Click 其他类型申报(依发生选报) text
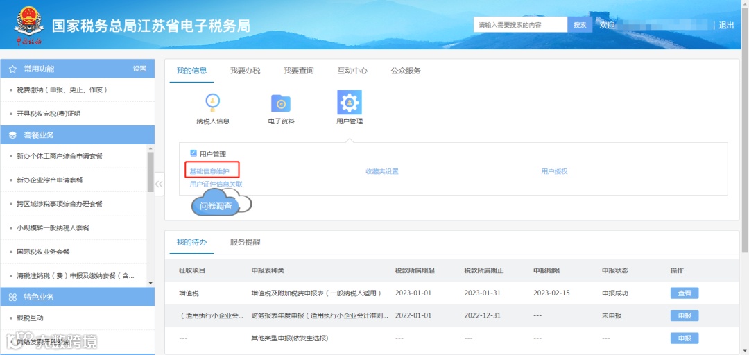Image resolution: width=749 pixels, height=355 pixels. [x=290, y=338]
